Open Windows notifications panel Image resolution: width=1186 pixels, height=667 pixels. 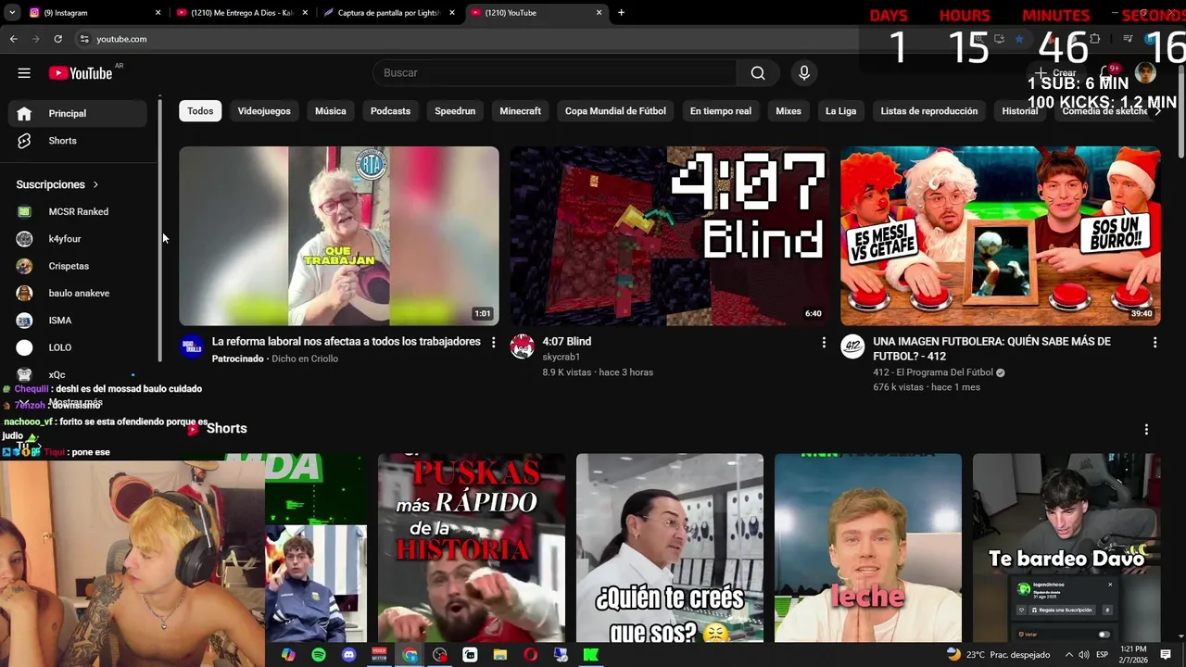tap(1165, 655)
